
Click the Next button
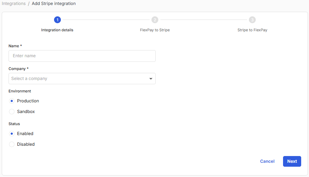pyautogui.click(x=292, y=161)
